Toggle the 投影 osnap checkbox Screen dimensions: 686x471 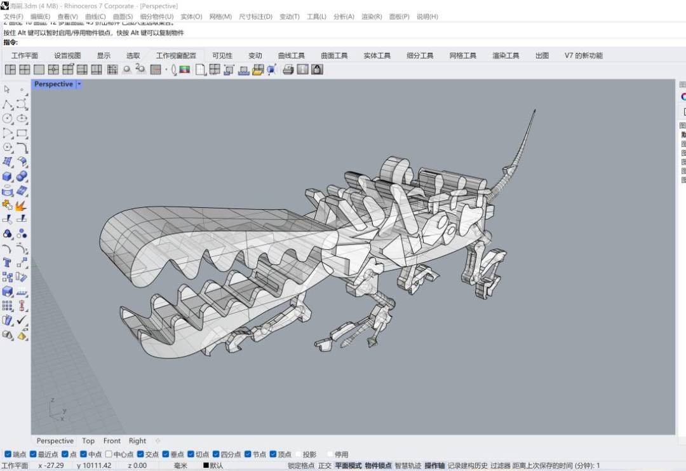298,454
